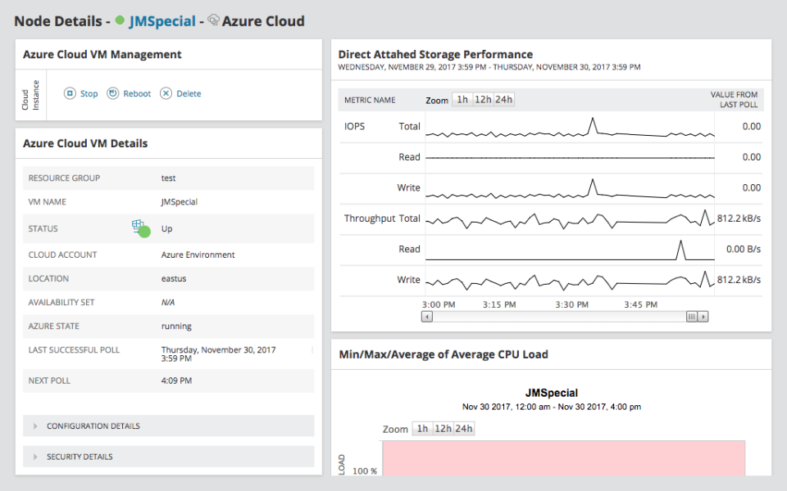Click the Reboot power icon
Image resolution: width=787 pixels, height=491 pixels.
click(113, 93)
